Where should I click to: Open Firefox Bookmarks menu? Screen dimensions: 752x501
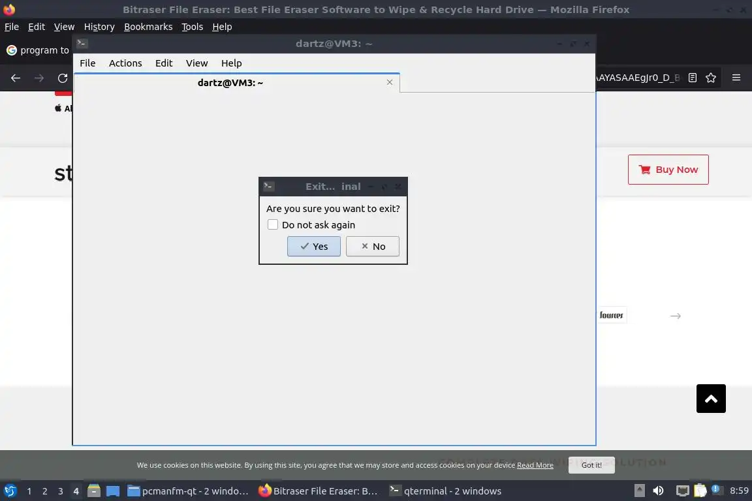click(x=148, y=27)
